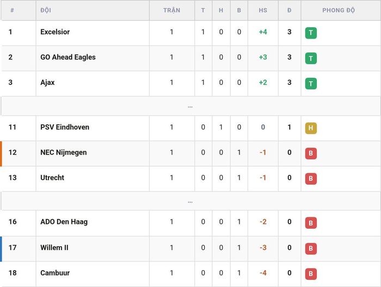Click Cambuur's red B form badge
This screenshot has width=381, height=287.
point(311,274)
